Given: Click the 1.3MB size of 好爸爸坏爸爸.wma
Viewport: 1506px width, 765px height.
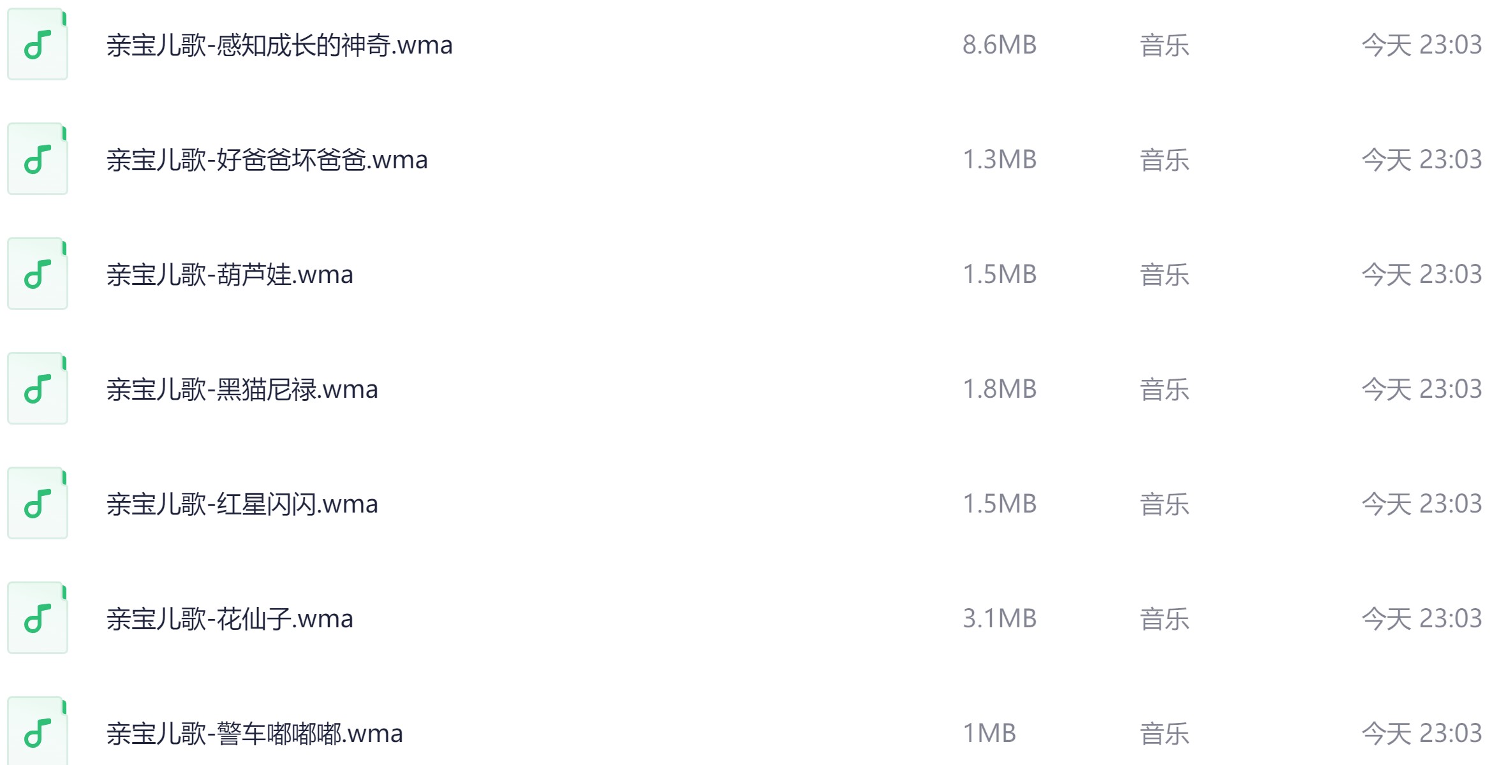Looking at the screenshot, I should (x=1000, y=159).
